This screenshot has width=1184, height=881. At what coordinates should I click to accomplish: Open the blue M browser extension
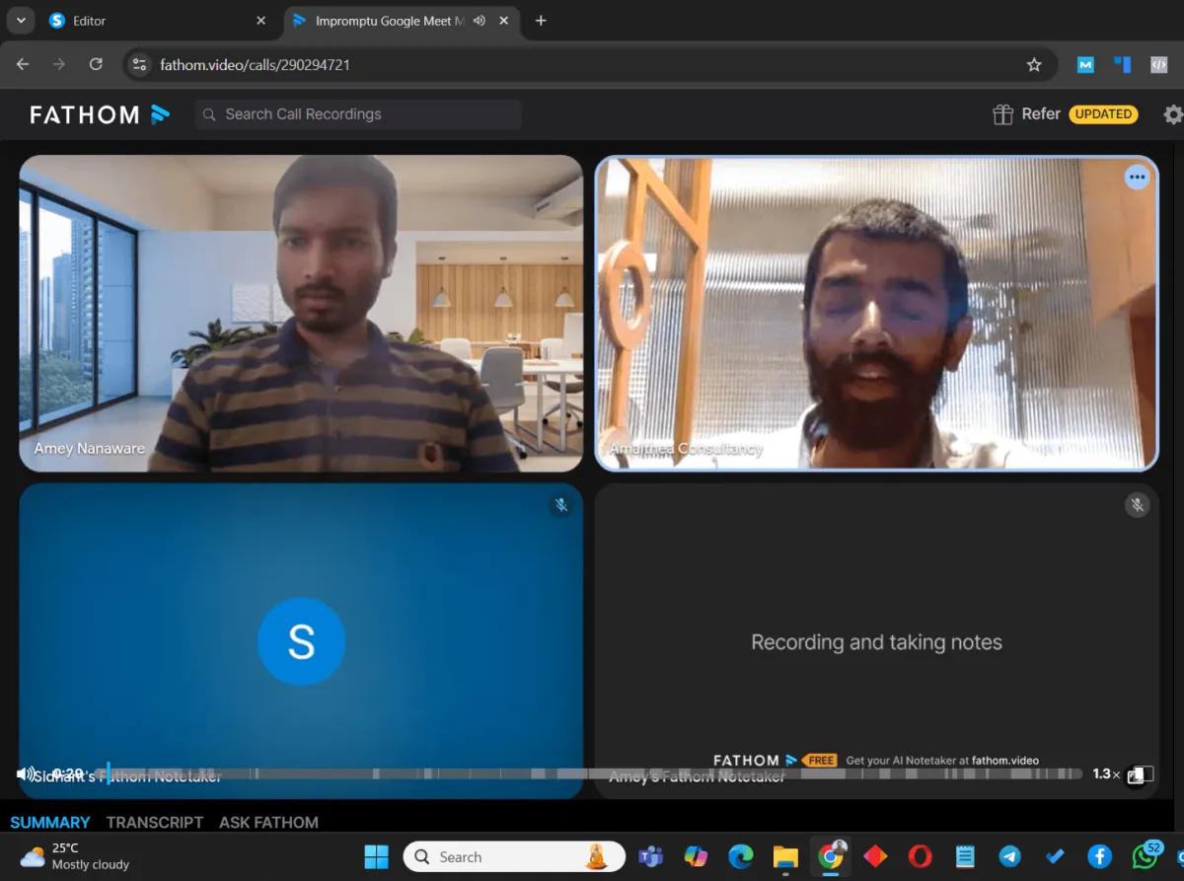tap(1085, 64)
